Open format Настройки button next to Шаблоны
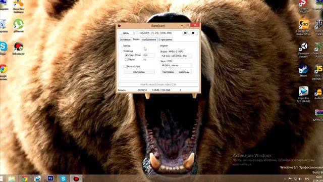323x182 pixels. [168, 72]
